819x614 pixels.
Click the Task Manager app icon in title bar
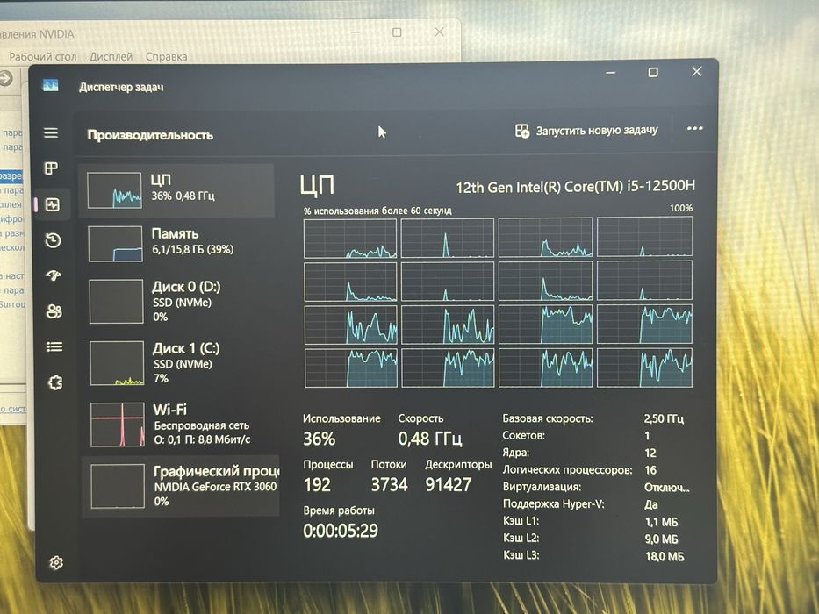pyautogui.click(x=50, y=85)
